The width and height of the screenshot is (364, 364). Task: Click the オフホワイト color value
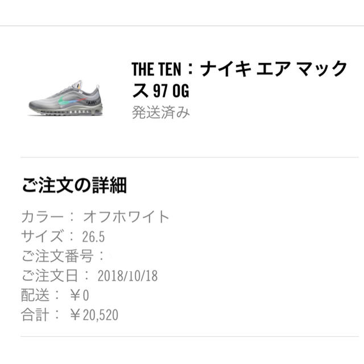tap(126, 217)
